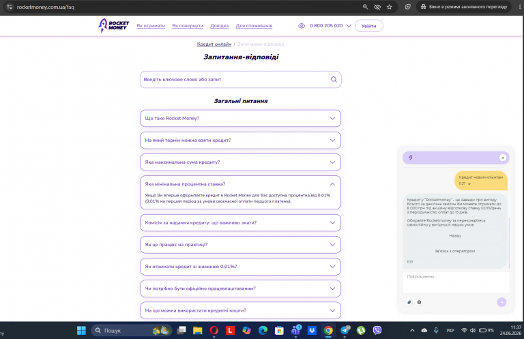Viewport: 524px width, 339px height.
Task: Bookmark this page with the star icon
Action: click(x=390, y=7)
